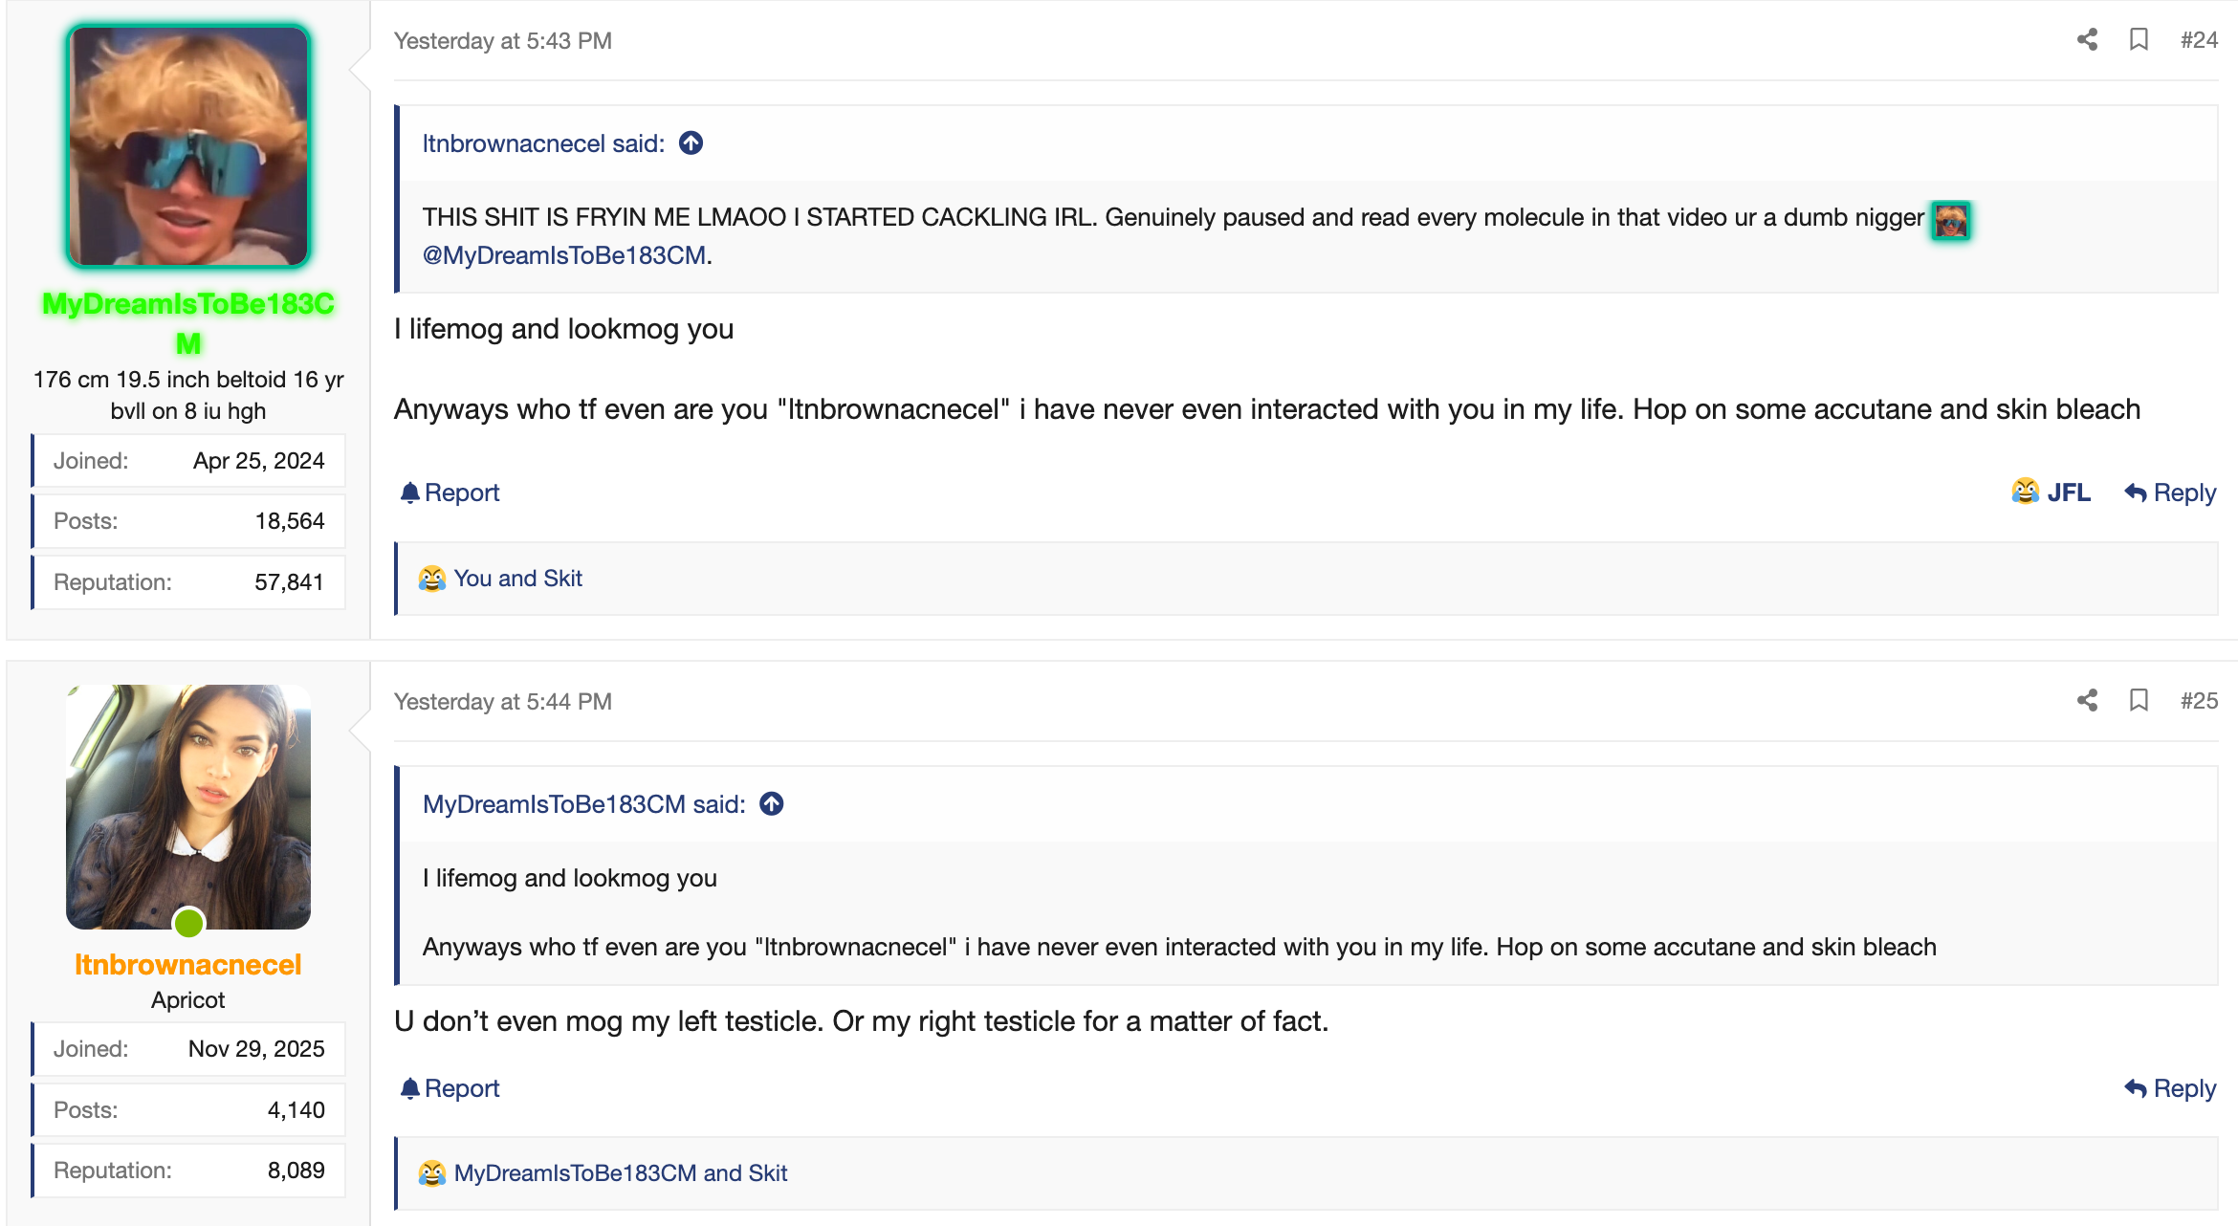
Task: Click green MyDreamIsToBe183CM username
Action: [188, 323]
